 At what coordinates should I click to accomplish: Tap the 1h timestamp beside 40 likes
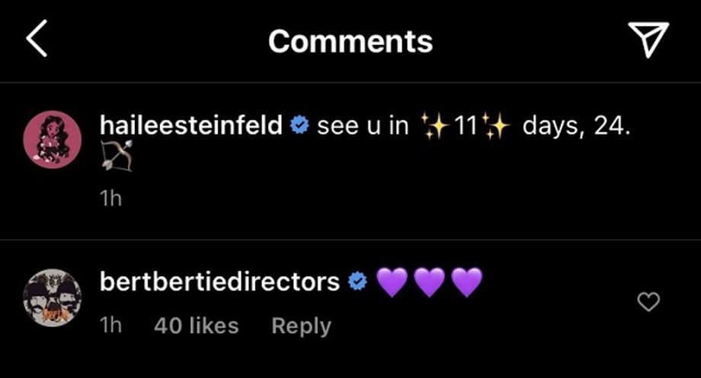pos(110,326)
